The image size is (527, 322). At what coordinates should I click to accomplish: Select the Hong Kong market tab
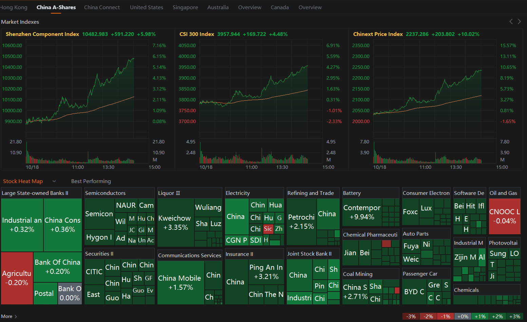click(x=14, y=7)
